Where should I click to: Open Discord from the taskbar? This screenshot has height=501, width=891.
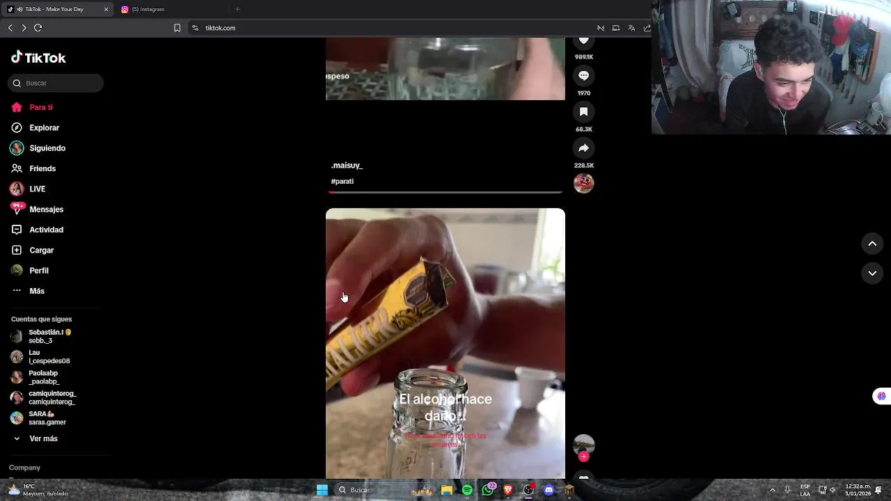pyautogui.click(x=549, y=490)
